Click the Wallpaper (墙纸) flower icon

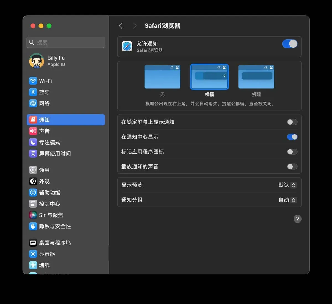[x=33, y=265]
